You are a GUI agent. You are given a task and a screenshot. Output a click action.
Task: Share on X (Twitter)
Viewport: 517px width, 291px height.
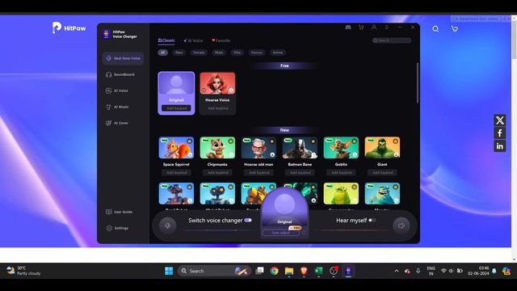point(499,120)
